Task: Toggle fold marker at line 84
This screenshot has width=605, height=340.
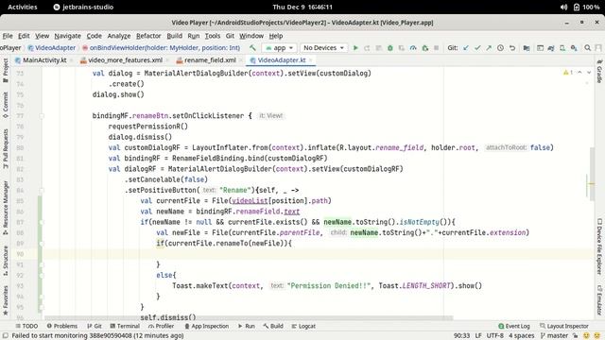Action: click(42, 190)
